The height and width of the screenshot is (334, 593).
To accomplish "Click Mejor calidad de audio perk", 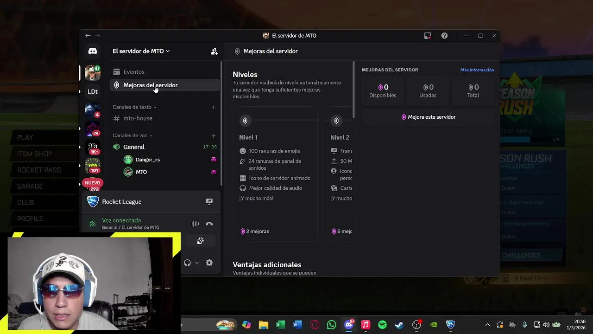I will click(271, 188).
